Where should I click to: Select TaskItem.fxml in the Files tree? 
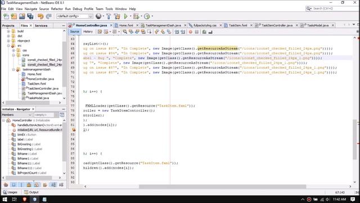point(37,84)
